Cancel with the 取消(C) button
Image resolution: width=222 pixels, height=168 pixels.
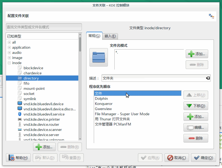click(x=177, y=158)
